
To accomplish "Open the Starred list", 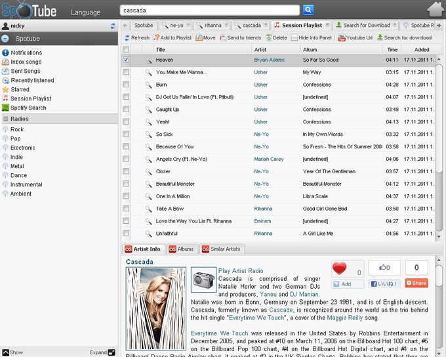I will pyautogui.click(x=16, y=89).
